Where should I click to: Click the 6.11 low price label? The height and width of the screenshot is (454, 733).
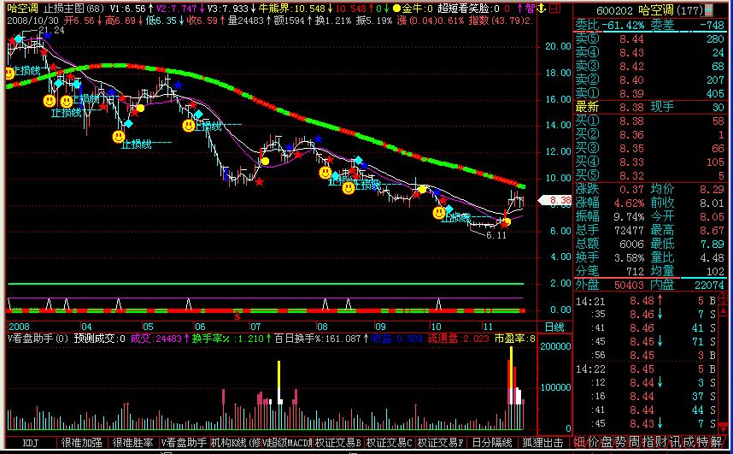pos(496,235)
